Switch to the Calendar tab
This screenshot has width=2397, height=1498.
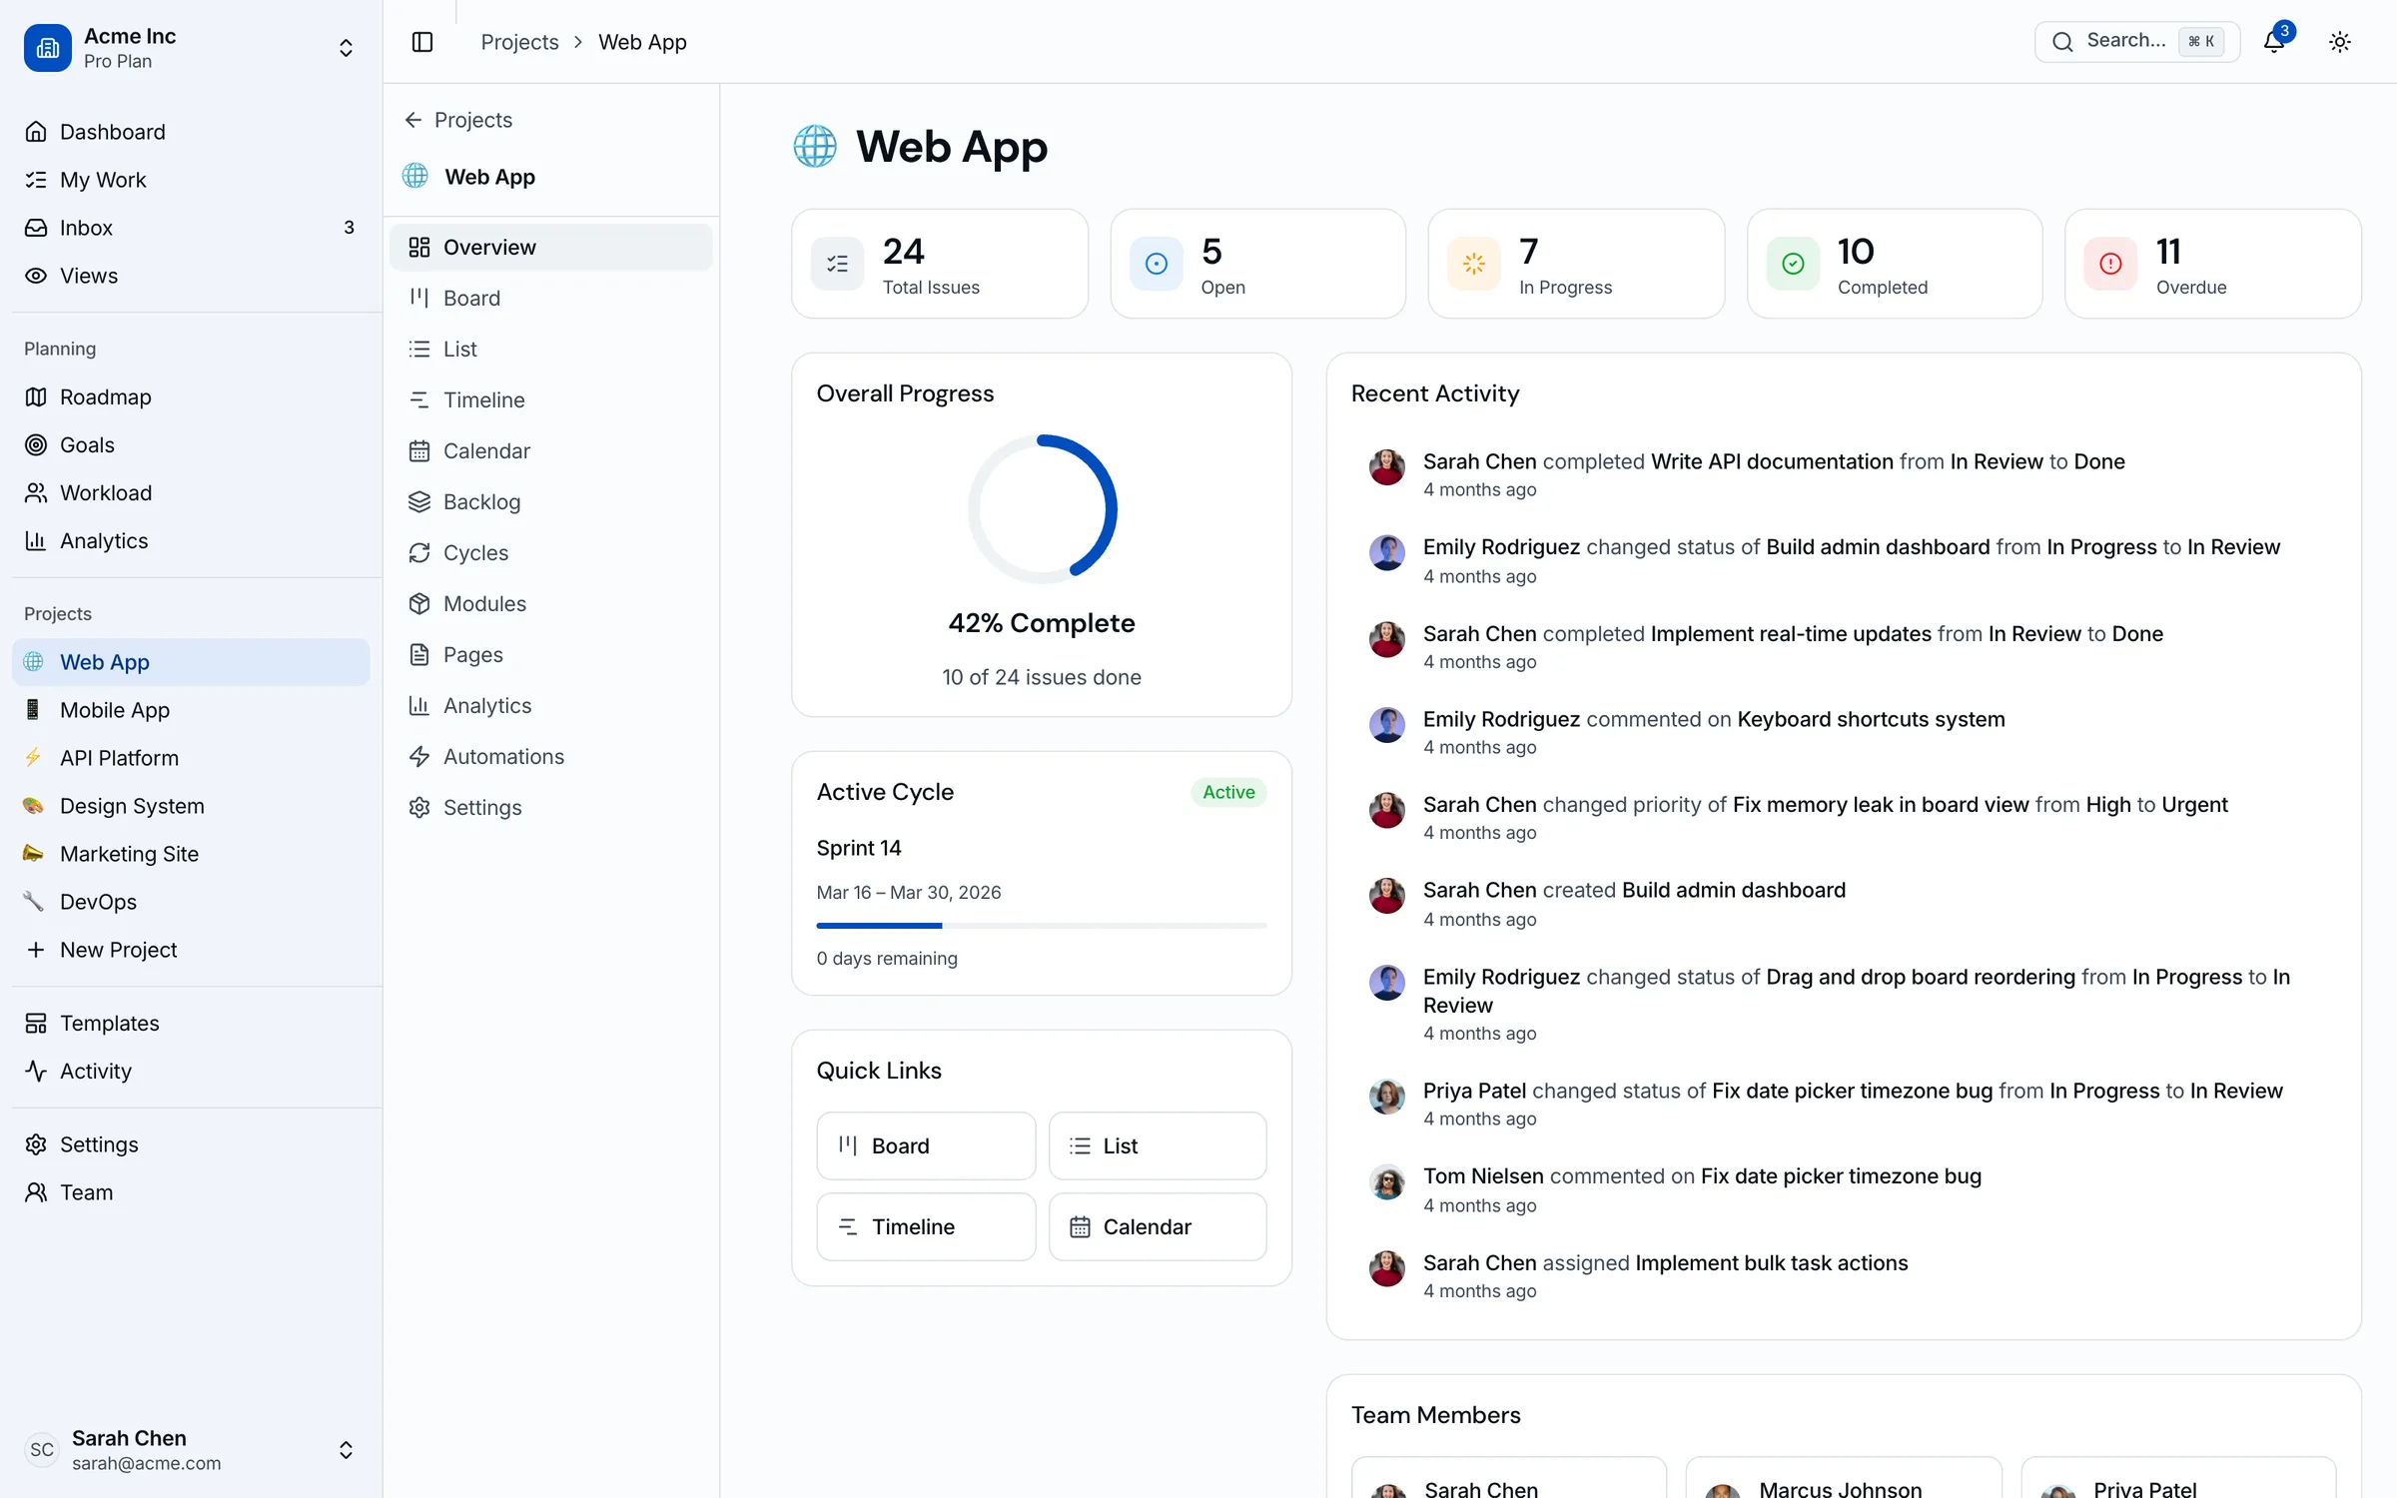[551, 450]
